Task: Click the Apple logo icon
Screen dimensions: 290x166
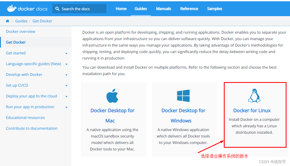Action: tap(112, 96)
